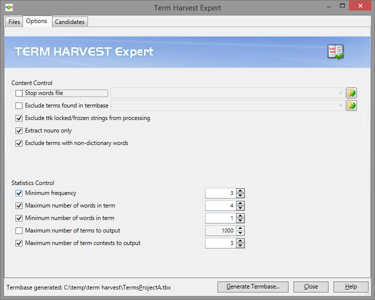
Task: Increase Minimum number of words in term
Action: point(240,215)
